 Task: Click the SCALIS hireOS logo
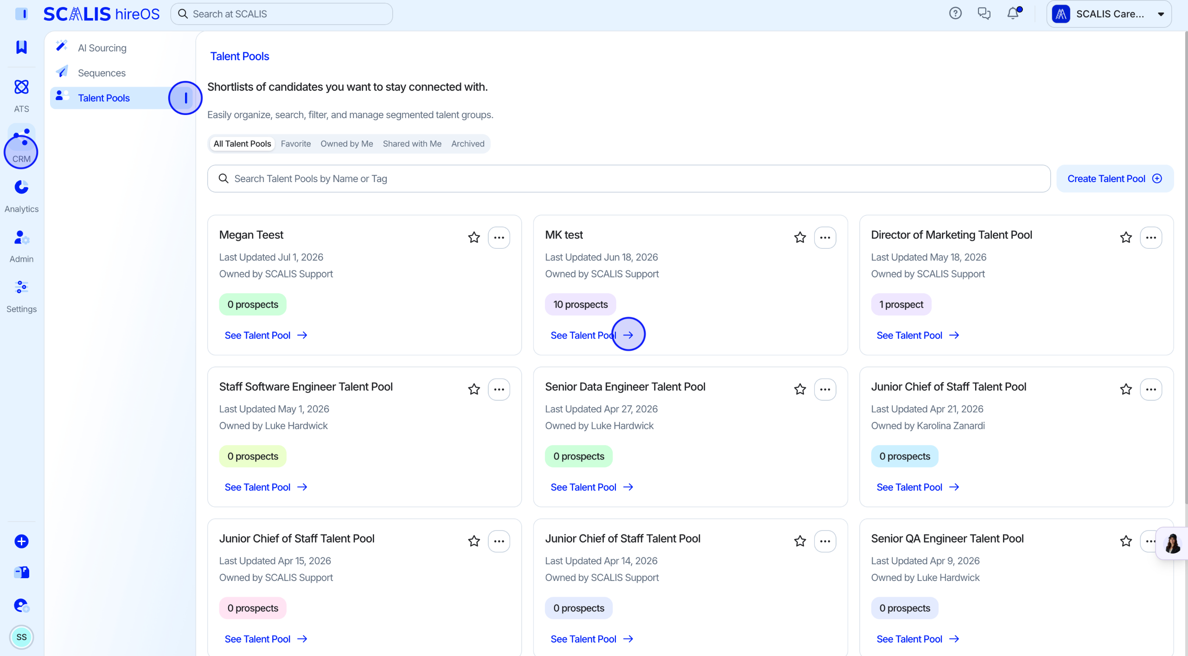click(101, 14)
